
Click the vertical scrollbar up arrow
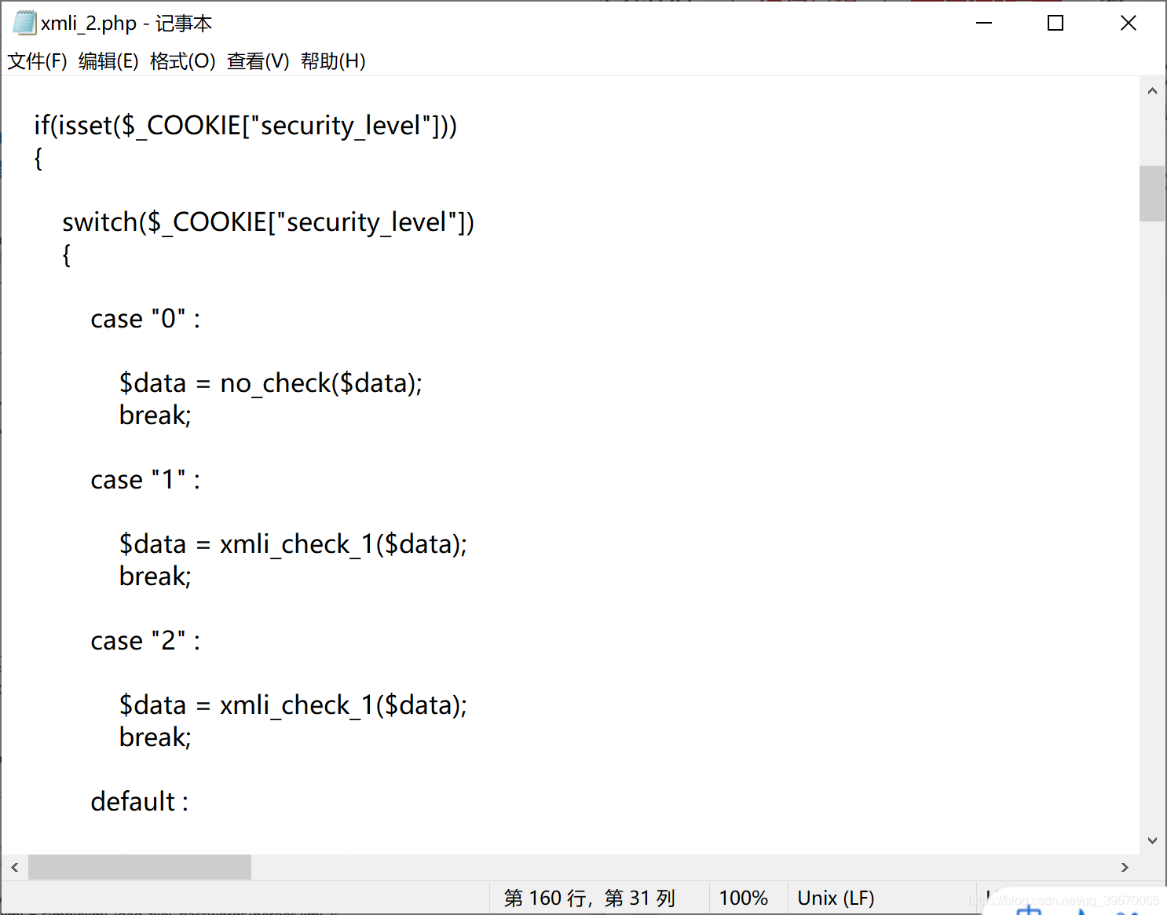(x=1152, y=90)
